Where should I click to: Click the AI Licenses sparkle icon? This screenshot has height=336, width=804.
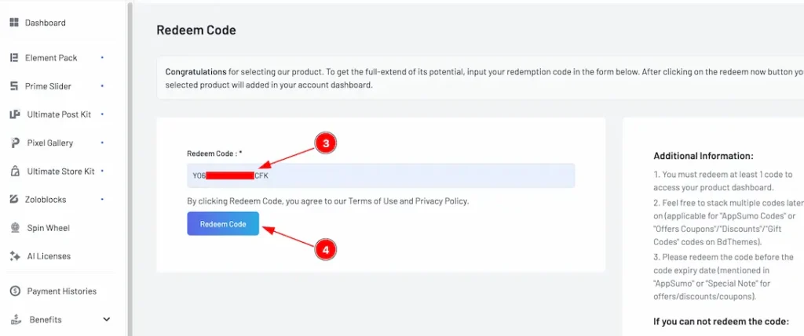tap(14, 256)
